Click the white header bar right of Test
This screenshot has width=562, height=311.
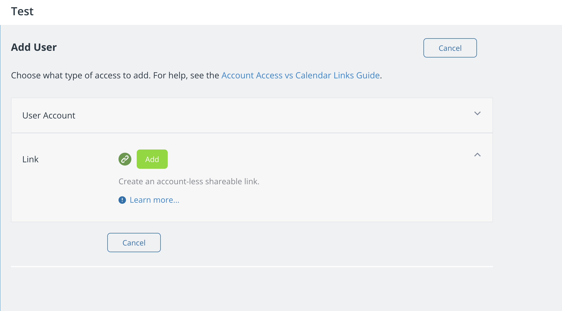(x=294, y=12)
